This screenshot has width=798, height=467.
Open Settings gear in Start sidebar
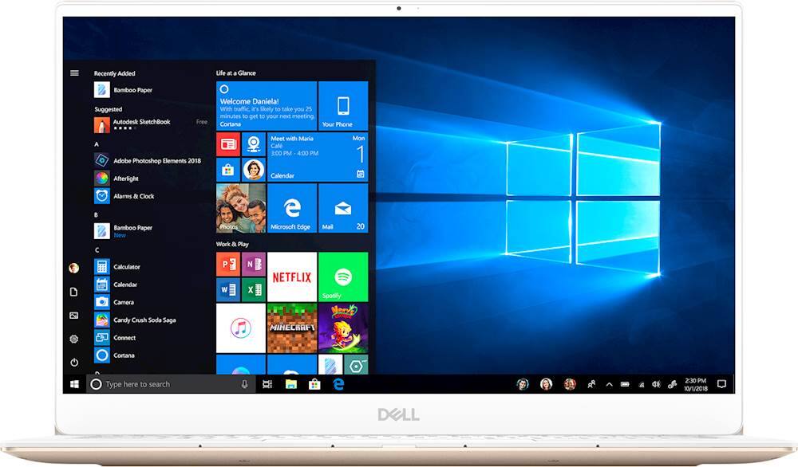pos(74,339)
